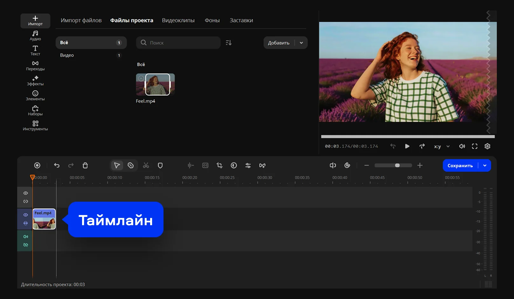
Task: Click the scissors cut tool
Action: click(x=146, y=165)
